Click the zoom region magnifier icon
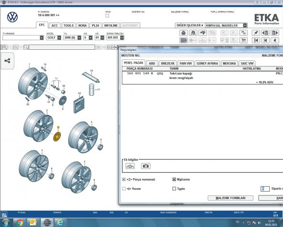This screenshot has width=283, height=227. point(15,47)
